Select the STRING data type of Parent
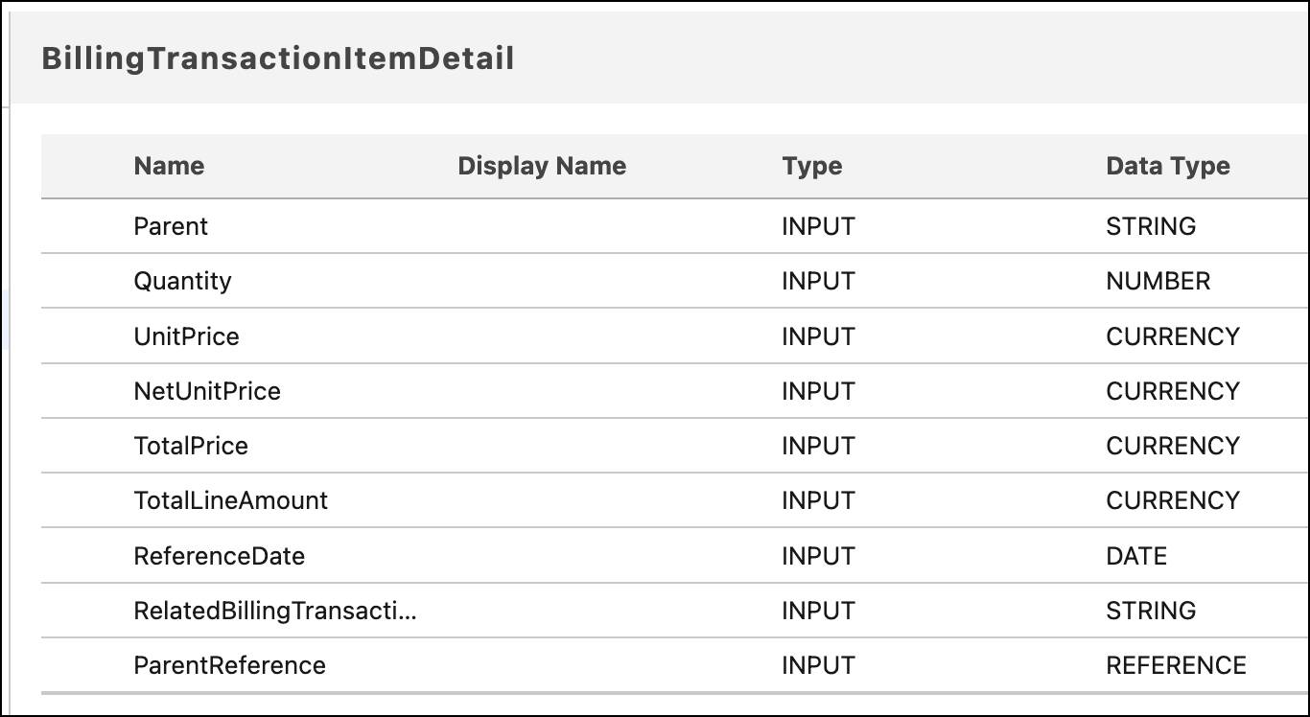 point(1152,226)
